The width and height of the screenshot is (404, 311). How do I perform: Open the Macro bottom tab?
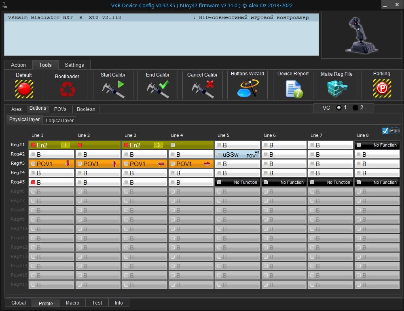(72, 302)
